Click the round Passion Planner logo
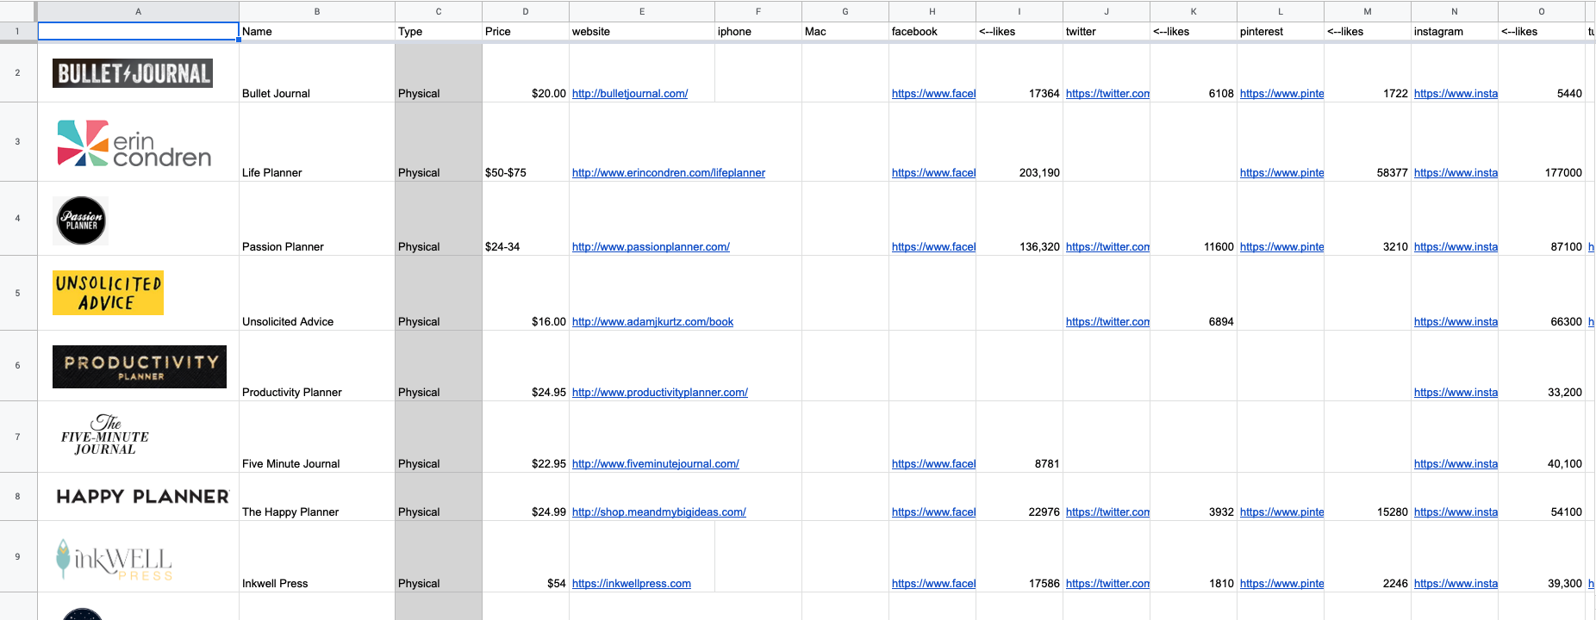 81,220
